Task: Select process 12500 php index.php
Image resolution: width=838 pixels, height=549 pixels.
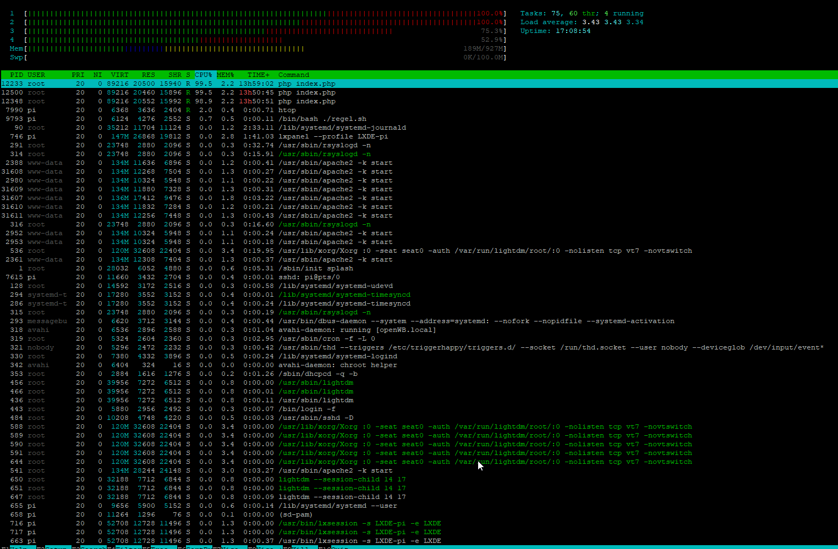Action: tap(419, 92)
